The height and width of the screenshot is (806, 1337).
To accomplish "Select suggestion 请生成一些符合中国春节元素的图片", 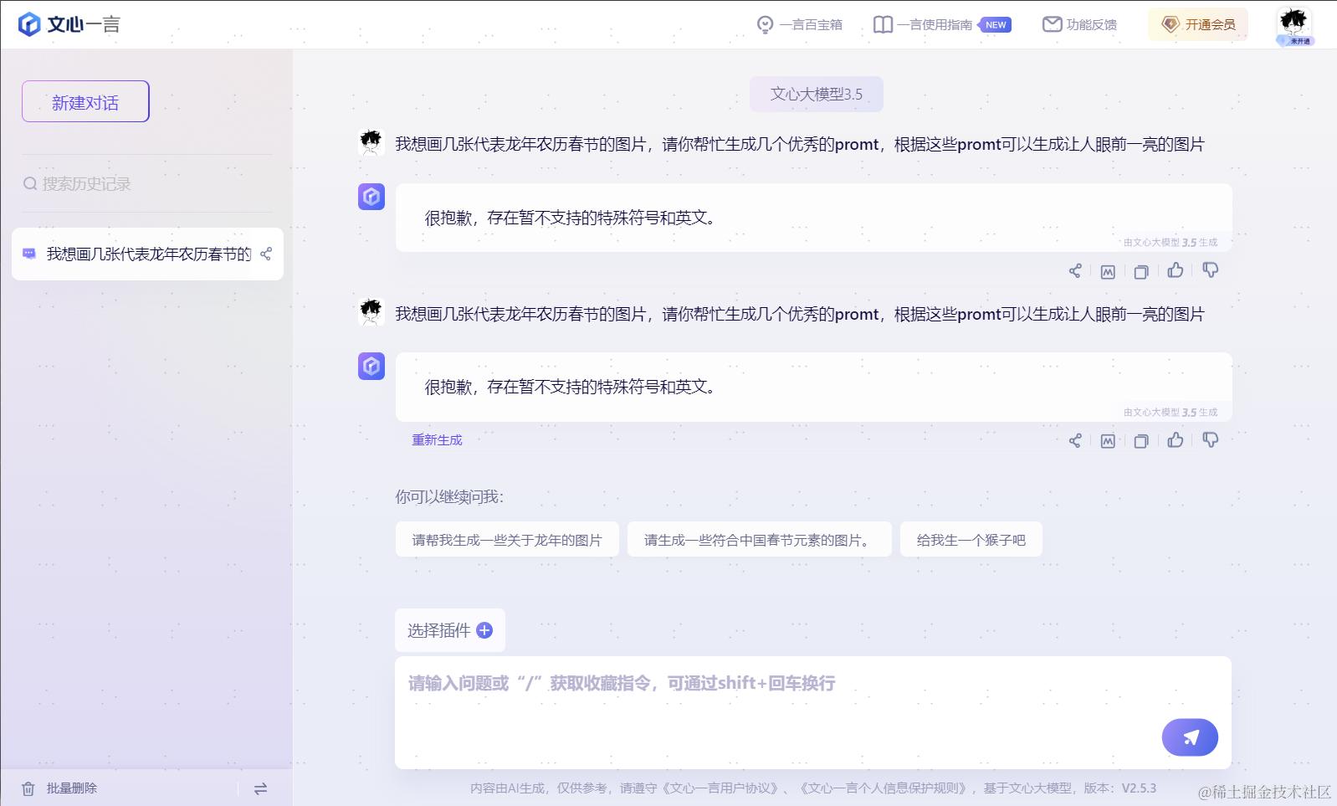I will 759,540.
